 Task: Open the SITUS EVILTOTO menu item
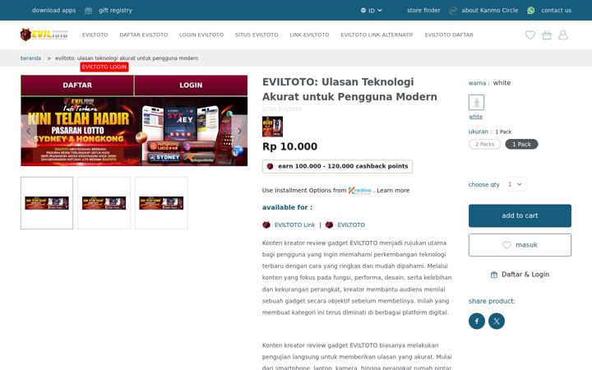point(257,35)
